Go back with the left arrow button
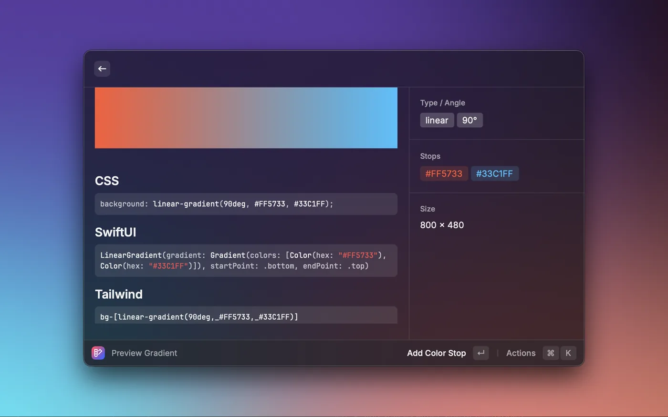The height and width of the screenshot is (417, 668). 102,69
